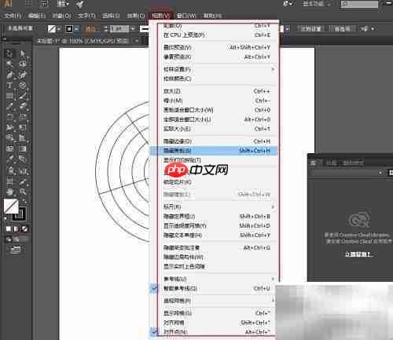Choose 显示网格 Ctrl+" menu entry
Image resolution: width=393 pixels, height=340 pixels.
coord(214,313)
